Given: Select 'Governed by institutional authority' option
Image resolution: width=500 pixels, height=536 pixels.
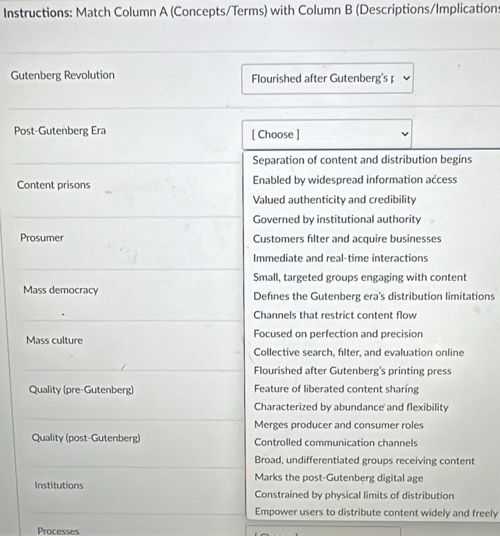Looking at the screenshot, I should 337,219.
